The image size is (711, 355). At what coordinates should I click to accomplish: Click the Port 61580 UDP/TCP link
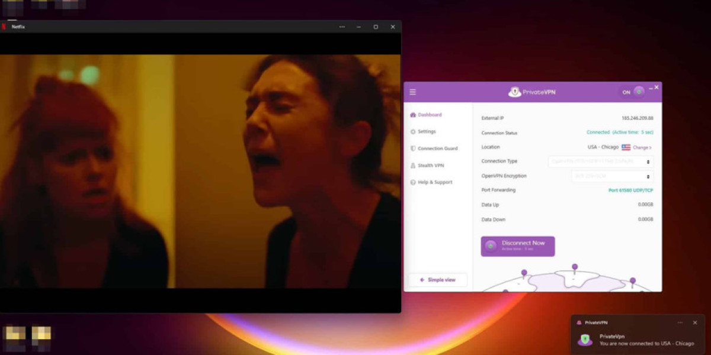click(630, 191)
